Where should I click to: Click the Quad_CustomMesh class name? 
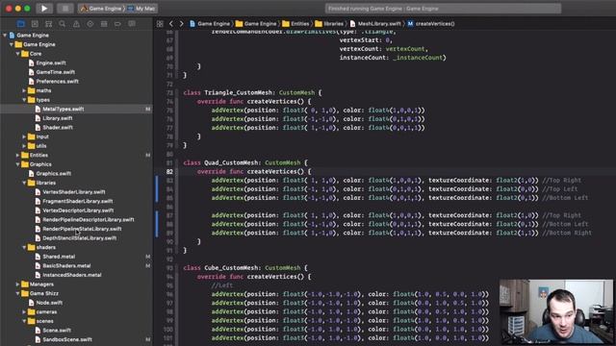tap(231, 162)
